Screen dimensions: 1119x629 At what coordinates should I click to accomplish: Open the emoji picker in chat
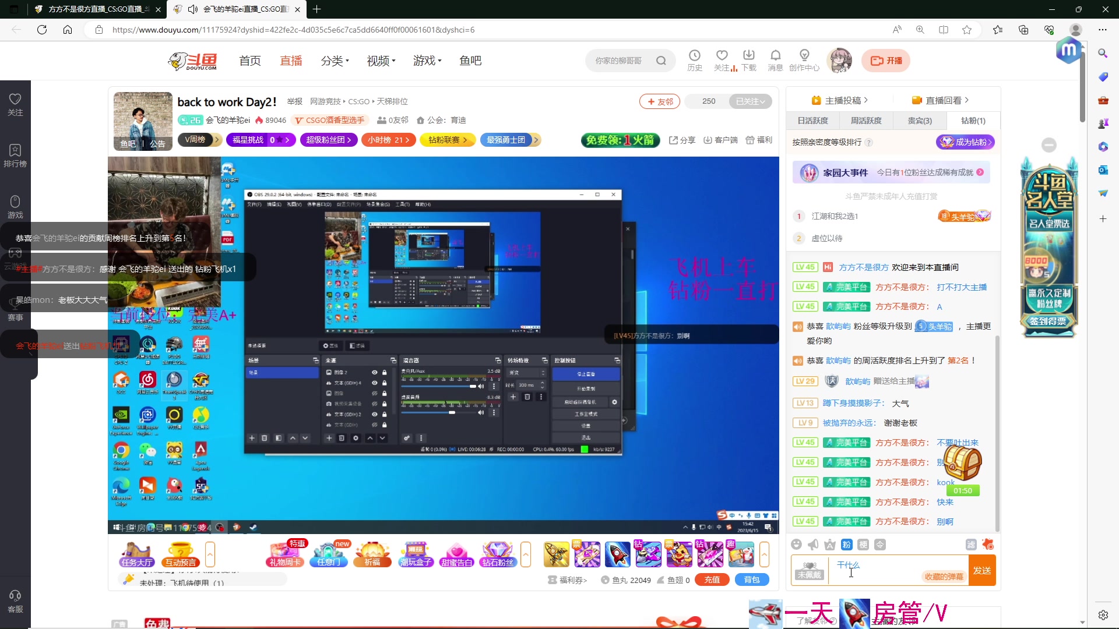[x=796, y=545]
